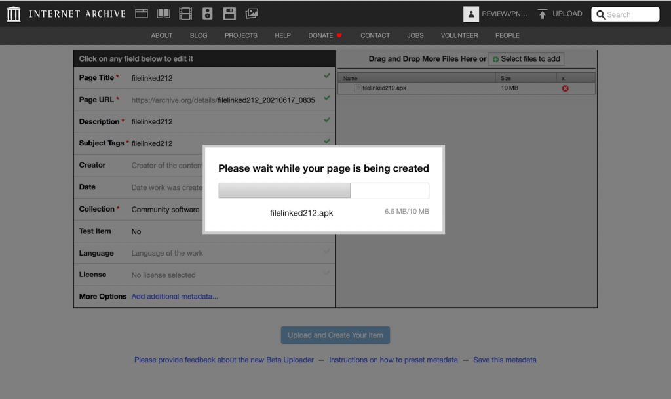671x399 pixels.
Task: Toggle the Test Item No value
Action: pyautogui.click(x=136, y=231)
